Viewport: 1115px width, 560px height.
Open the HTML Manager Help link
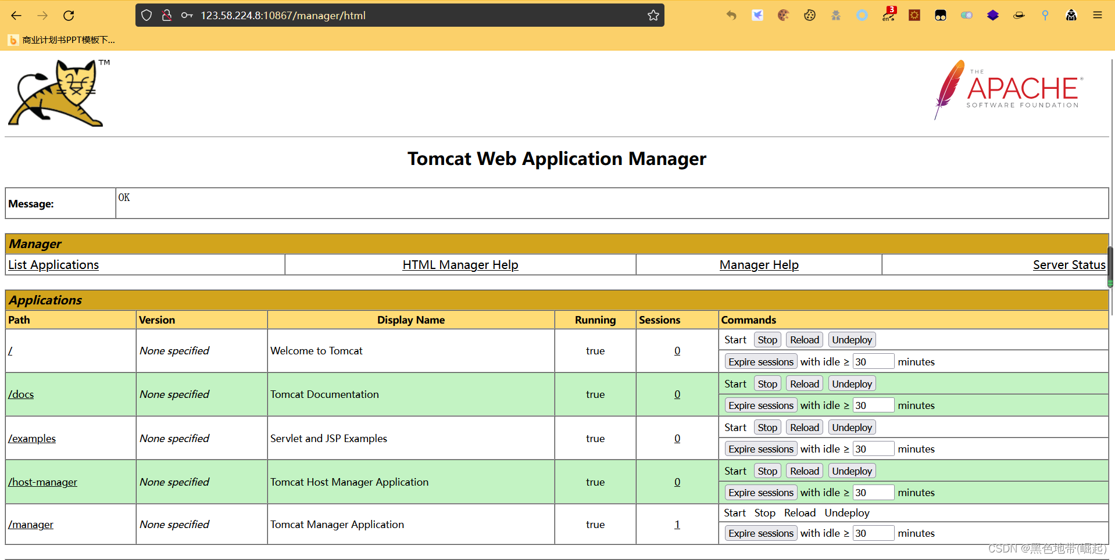point(460,264)
